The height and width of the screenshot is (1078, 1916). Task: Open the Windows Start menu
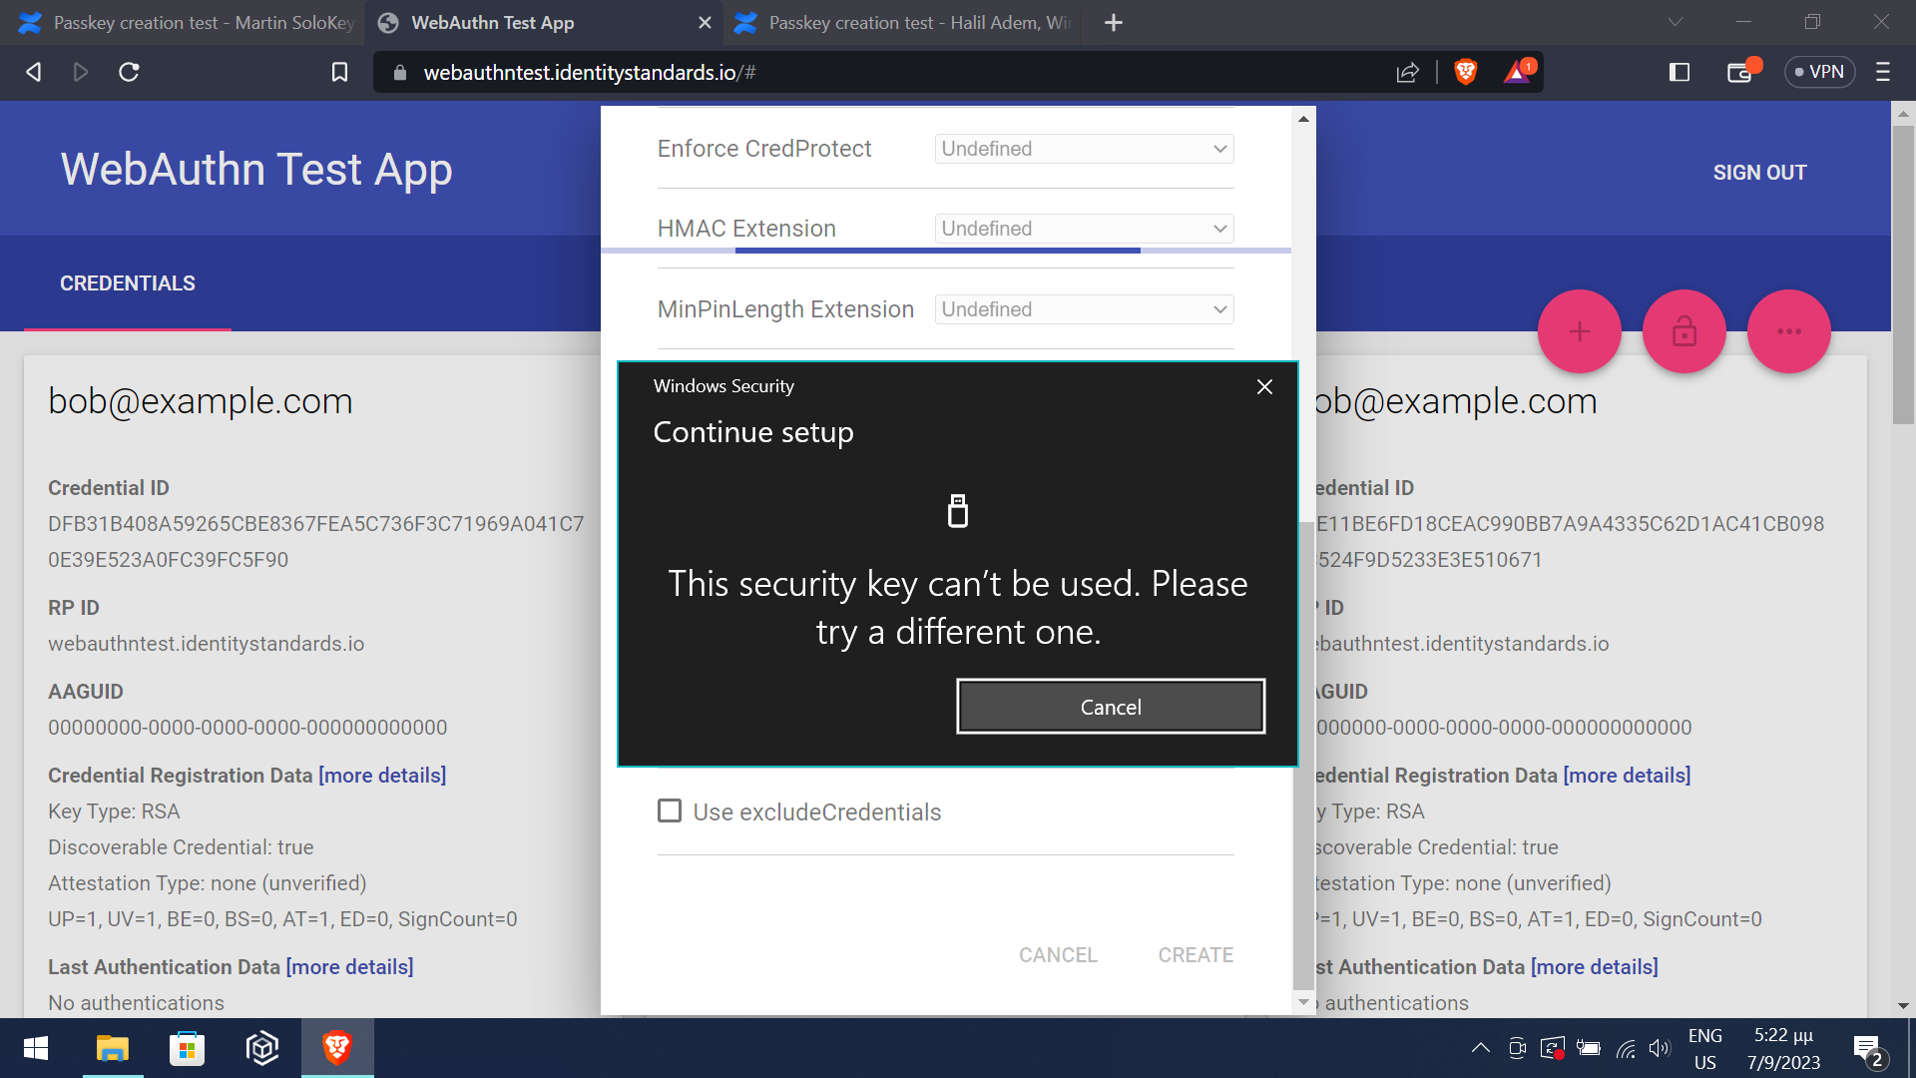click(x=36, y=1048)
